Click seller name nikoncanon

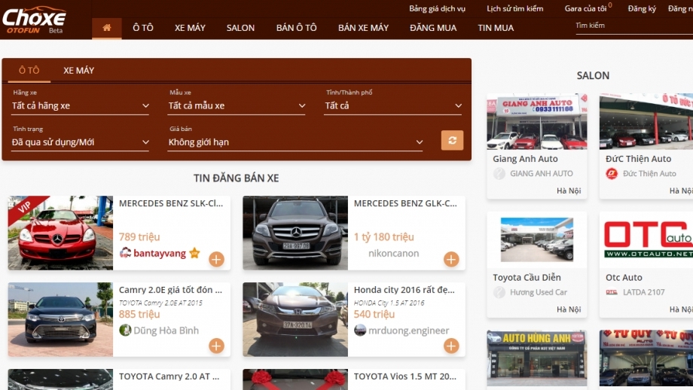[x=394, y=254]
